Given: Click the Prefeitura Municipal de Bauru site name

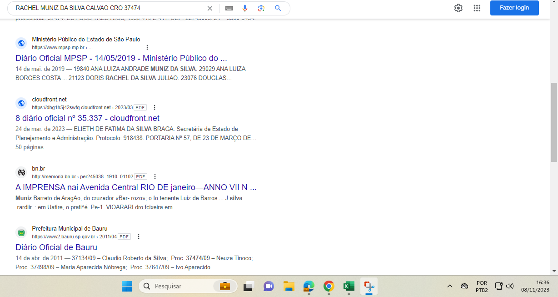Looking at the screenshot, I should [70, 228].
